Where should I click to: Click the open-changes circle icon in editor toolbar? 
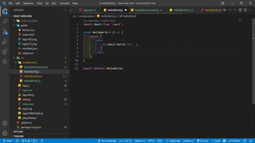coord(225,10)
